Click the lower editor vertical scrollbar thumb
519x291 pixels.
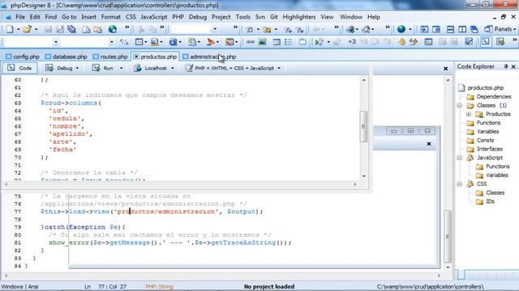click(447, 236)
